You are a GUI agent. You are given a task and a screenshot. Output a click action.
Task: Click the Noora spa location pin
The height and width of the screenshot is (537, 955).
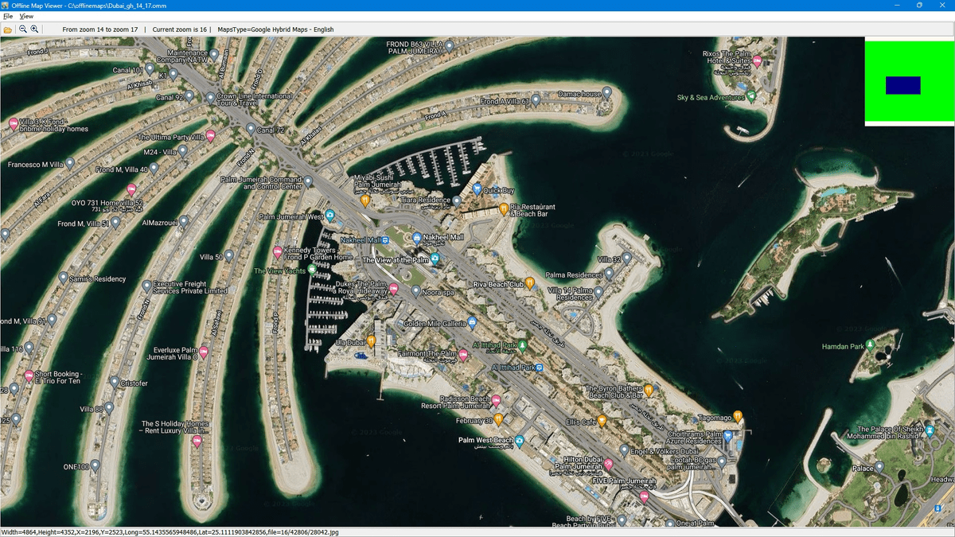(415, 292)
